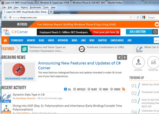Screen dimensions: 159x114
Task: Click the C# Blog thumbnail icon
Action: pos(6,98)
